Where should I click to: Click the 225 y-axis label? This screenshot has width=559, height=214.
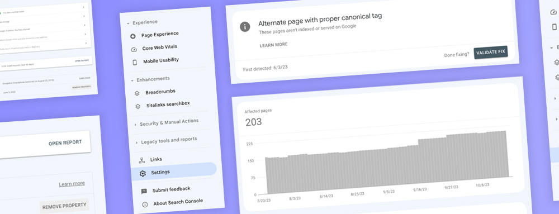coord(249,144)
